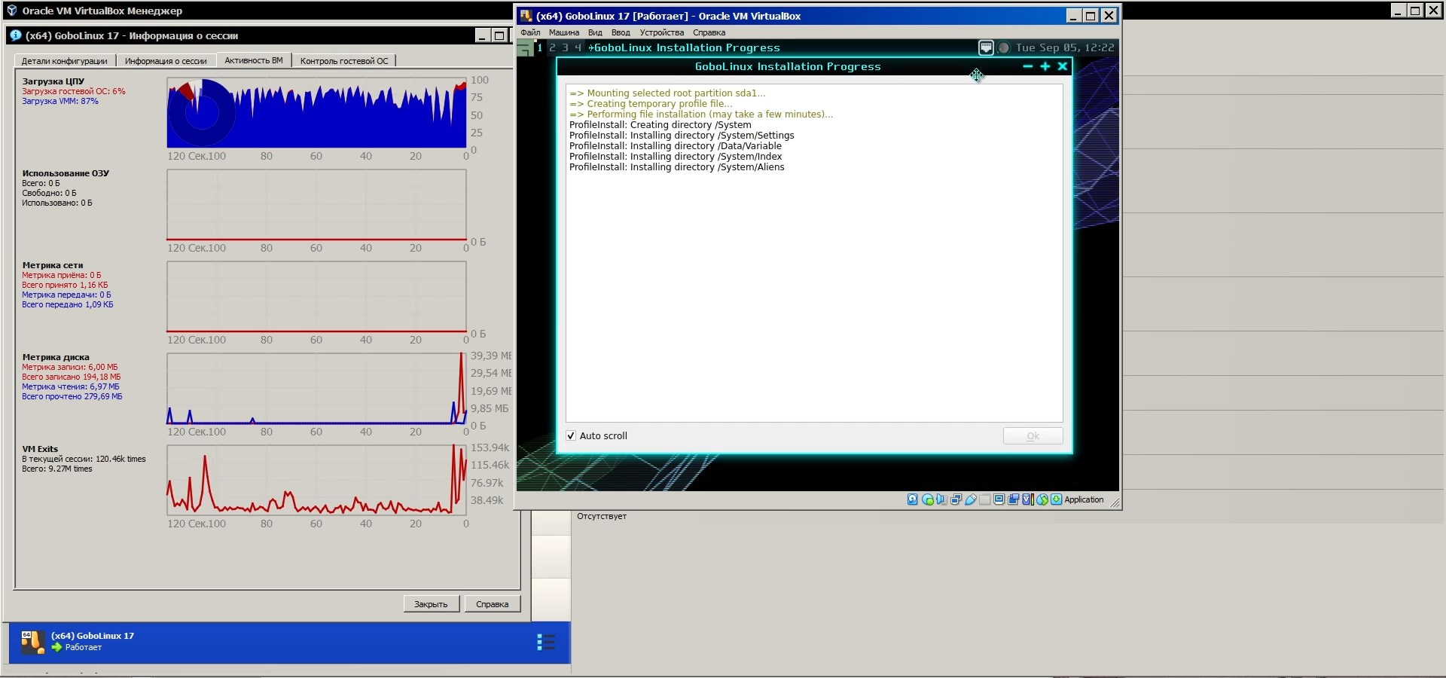Open the Устройства menu
This screenshot has height=678, width=1446.
pyautogui.click(x=661, y=32)
